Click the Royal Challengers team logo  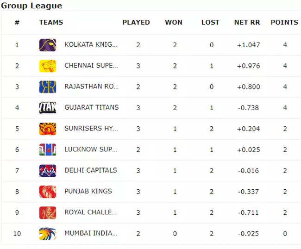(48, 212)
